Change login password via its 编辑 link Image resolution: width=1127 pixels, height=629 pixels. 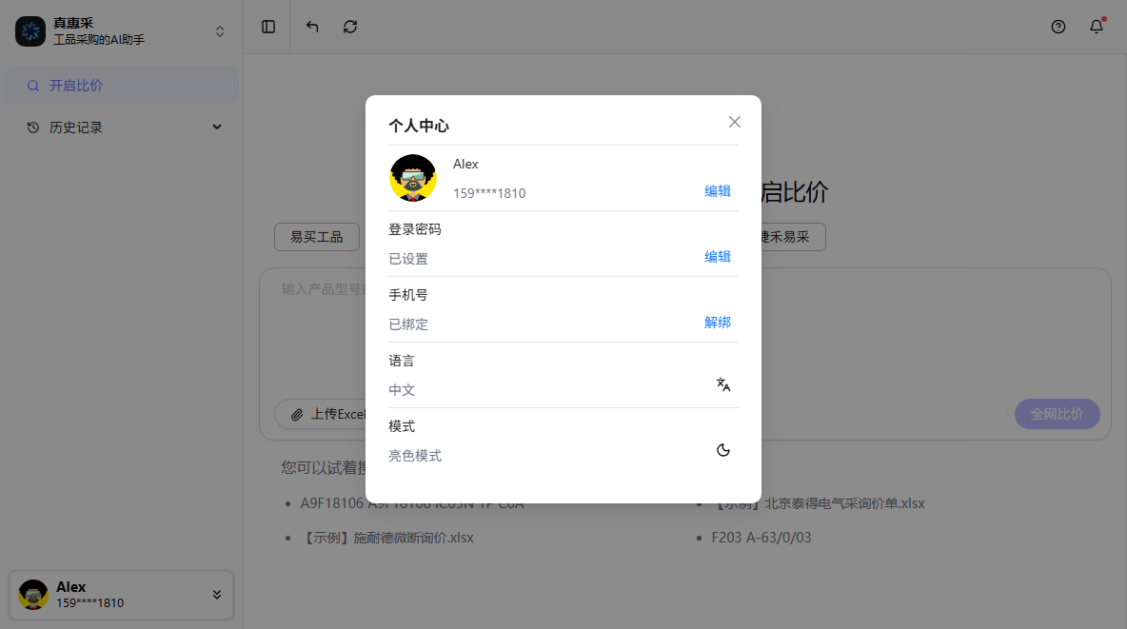[717, 257]
